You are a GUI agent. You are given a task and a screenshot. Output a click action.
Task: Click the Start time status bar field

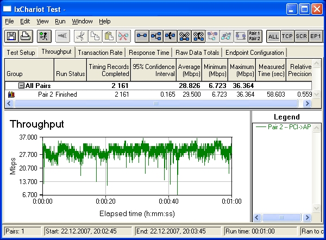tap(88, 231)
